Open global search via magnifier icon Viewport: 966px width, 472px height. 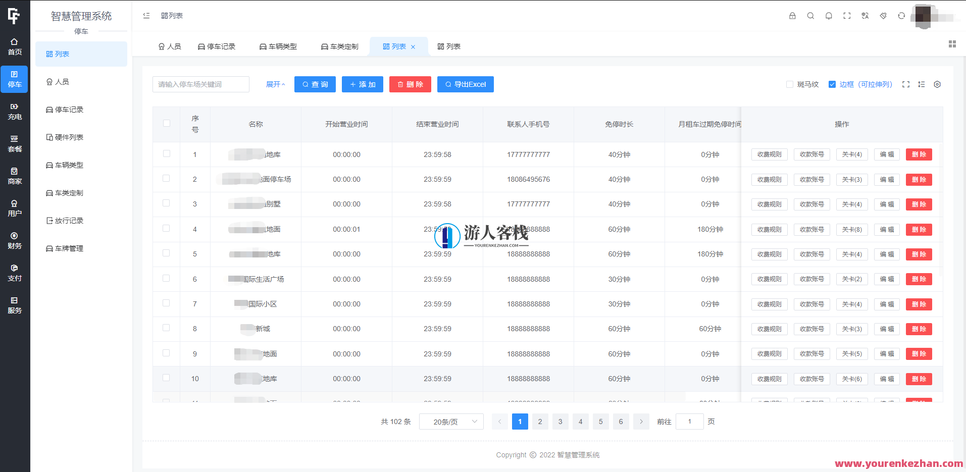(x=810, y=16)
